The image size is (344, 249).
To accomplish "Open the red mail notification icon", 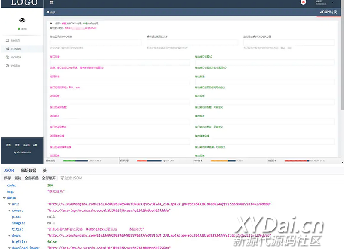I will click(304, 3).
